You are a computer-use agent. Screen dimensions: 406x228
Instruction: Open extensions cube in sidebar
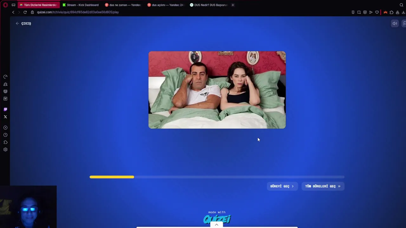click(5, 142)
